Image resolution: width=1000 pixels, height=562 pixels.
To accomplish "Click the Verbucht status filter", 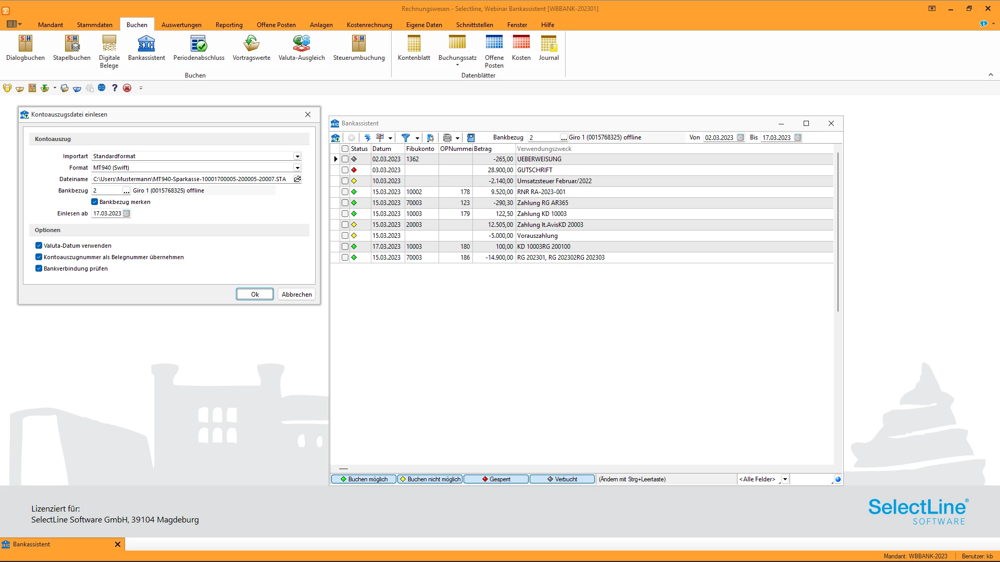I will [x=562, y=479].
